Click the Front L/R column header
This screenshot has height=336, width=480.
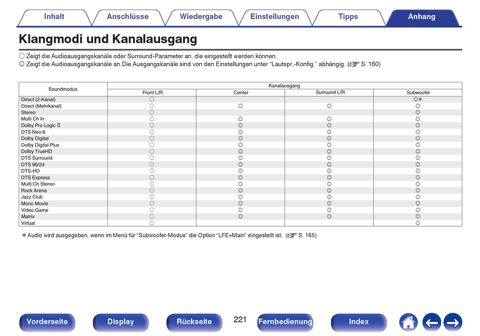(153, 92)
